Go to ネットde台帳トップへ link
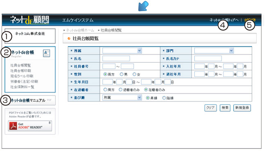266x157 pixels. pyautogui.click(x=224, y=20)
